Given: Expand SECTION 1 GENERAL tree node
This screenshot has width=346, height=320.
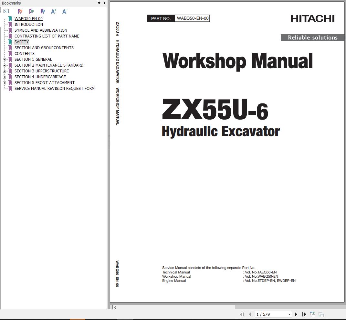Looking at the screenshot, I should click(4, 59).
